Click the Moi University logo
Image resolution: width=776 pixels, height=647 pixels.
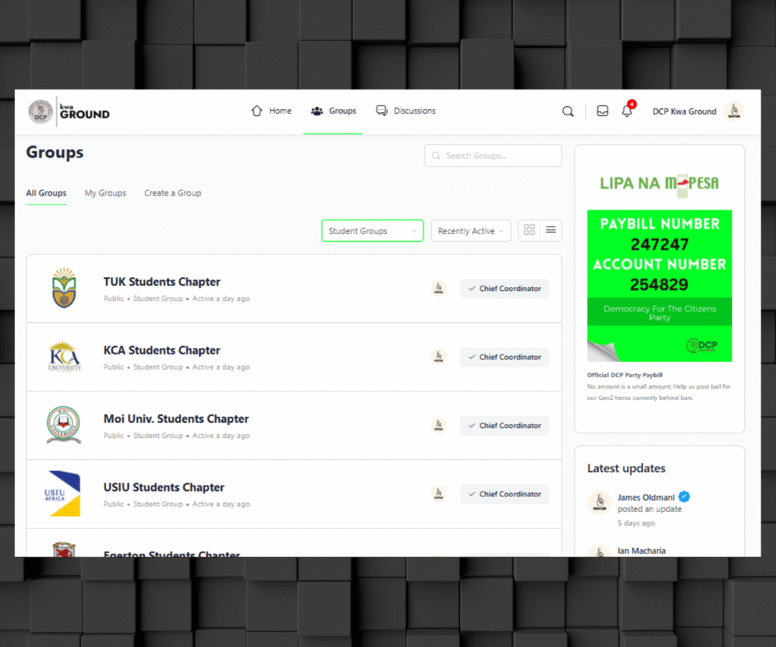tap(64, 424)
